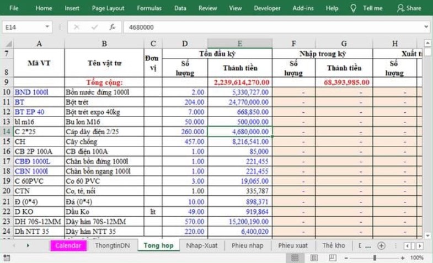Viewport: 433px width, 263px height.
Task: Click the Enter checkmark icon
Action: click(94, 27)
